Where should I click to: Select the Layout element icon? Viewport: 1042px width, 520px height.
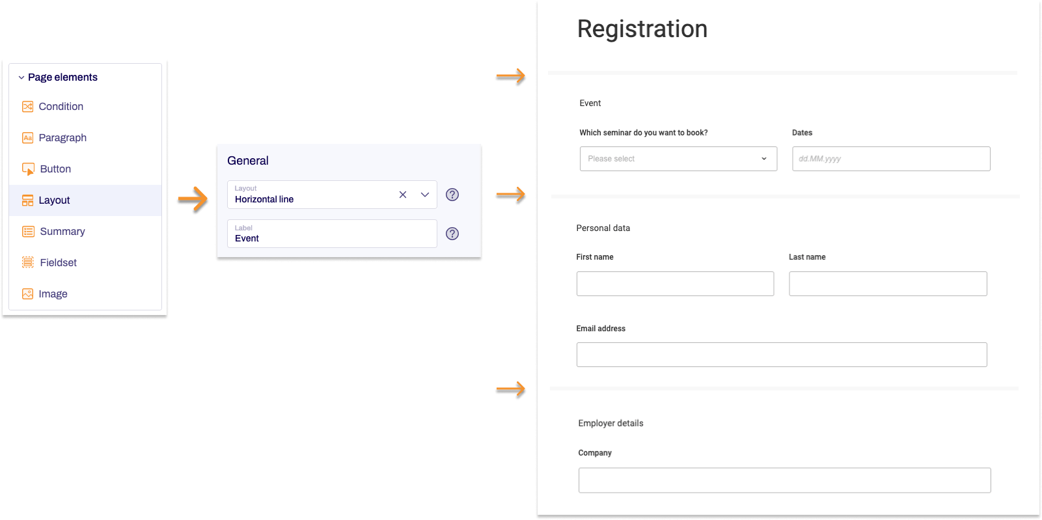28,200
